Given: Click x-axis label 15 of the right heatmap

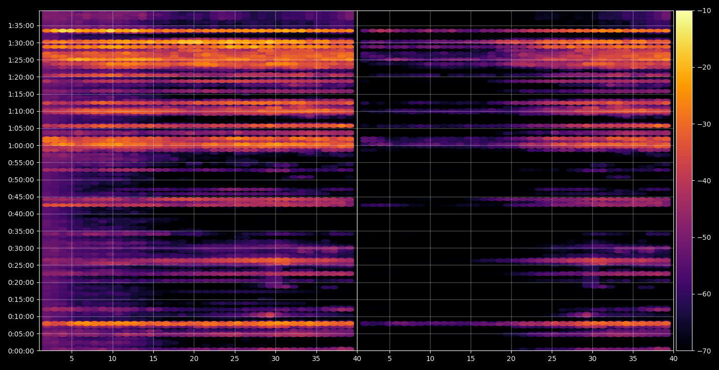Looking at the screenshot, I should pyautogui.click(x=471, y=358).
